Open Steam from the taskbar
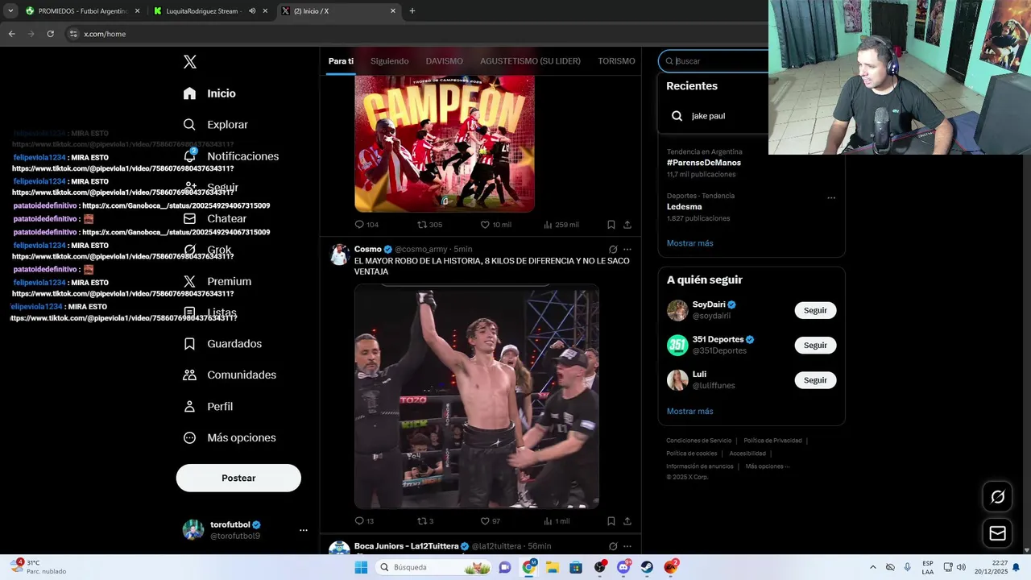 pos(647,567)
